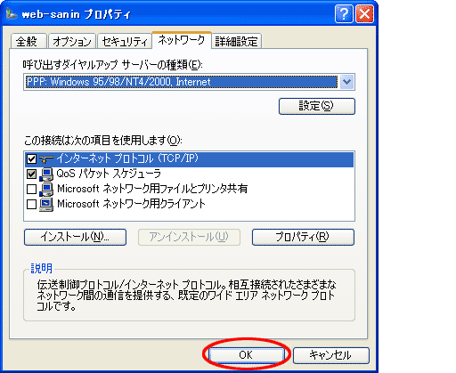Click the File and Printer Sharing icon
456x373 pixels.
click(x=46, y=189)
